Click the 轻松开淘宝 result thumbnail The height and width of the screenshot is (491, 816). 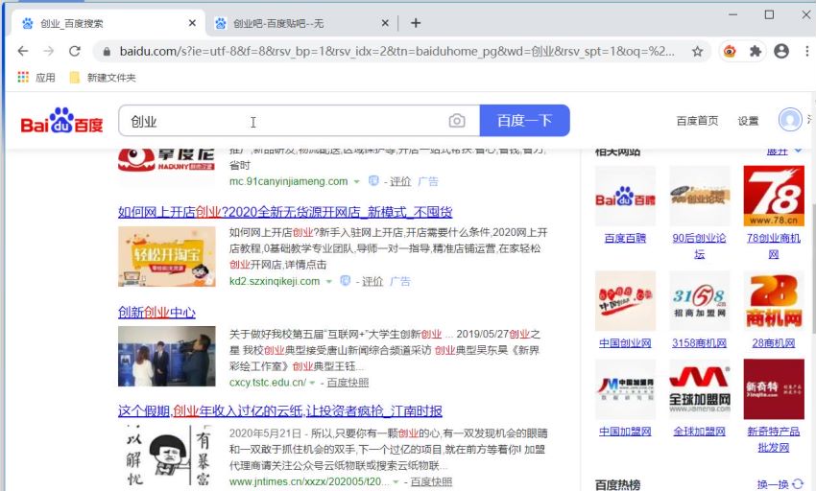pos(166,256)
